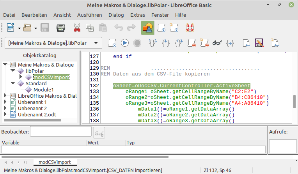Click the Redo arrow icon
Image resolution: width=298 pixels, height=174 pixels.
click(x=131, y=28)
